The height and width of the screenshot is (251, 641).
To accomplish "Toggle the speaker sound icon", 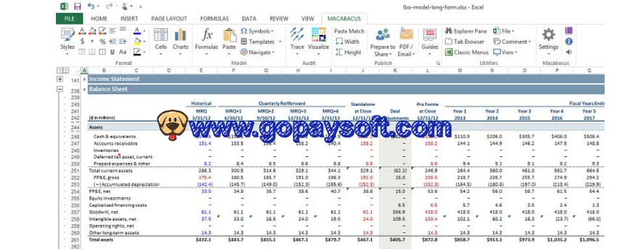I will (569, 52).
